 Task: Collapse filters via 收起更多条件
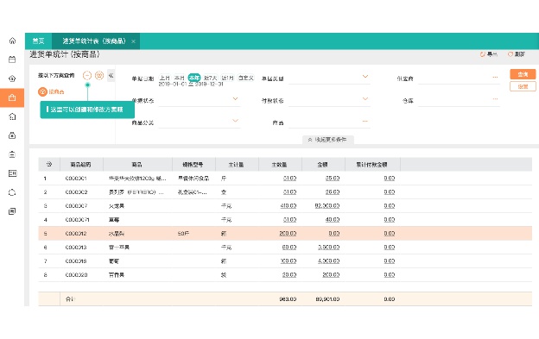coord(328,140)
